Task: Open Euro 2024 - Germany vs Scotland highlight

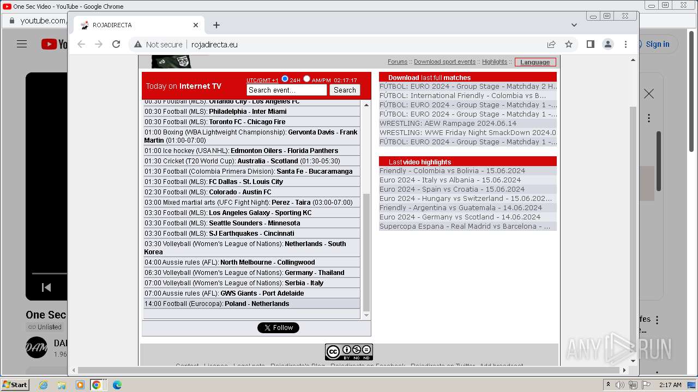Action: point(460,217)
